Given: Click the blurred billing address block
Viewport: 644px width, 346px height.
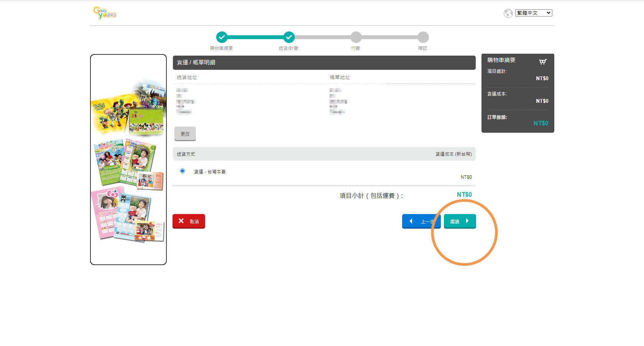Looking at the screenshot, I should coord(338,101).
